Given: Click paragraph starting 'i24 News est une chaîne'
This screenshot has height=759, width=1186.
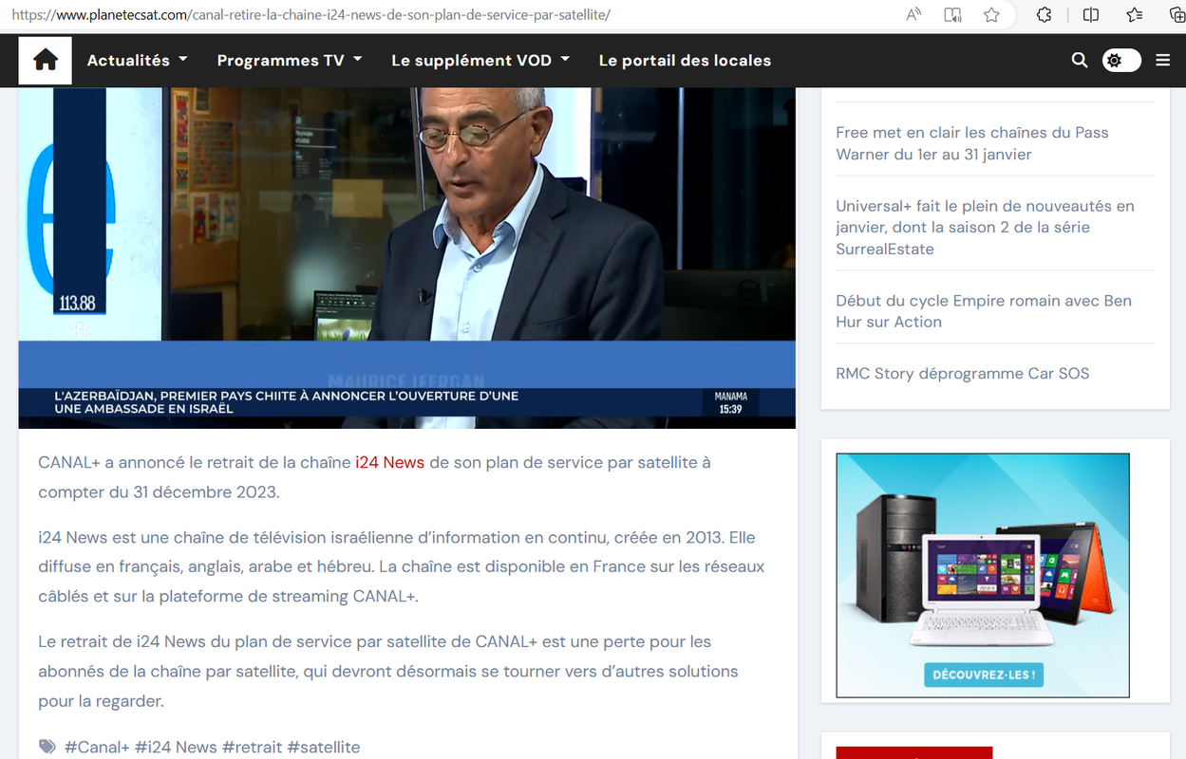Looking at the screenshot, I should click(x=402, y=567).
